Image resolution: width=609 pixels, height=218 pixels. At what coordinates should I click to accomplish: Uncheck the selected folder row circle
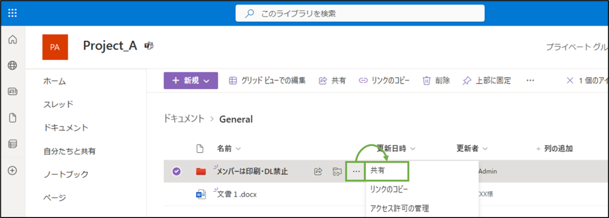[176, 171]
